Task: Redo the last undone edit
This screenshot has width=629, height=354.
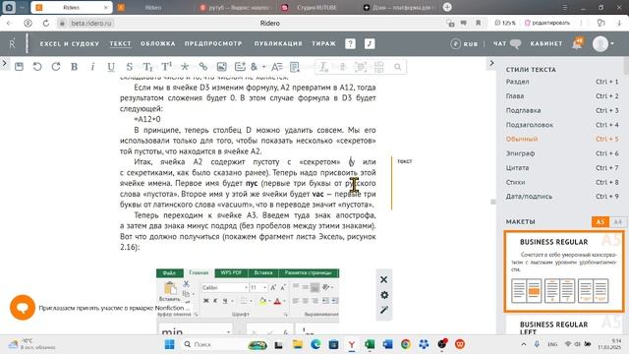Action: click(56, 67)
